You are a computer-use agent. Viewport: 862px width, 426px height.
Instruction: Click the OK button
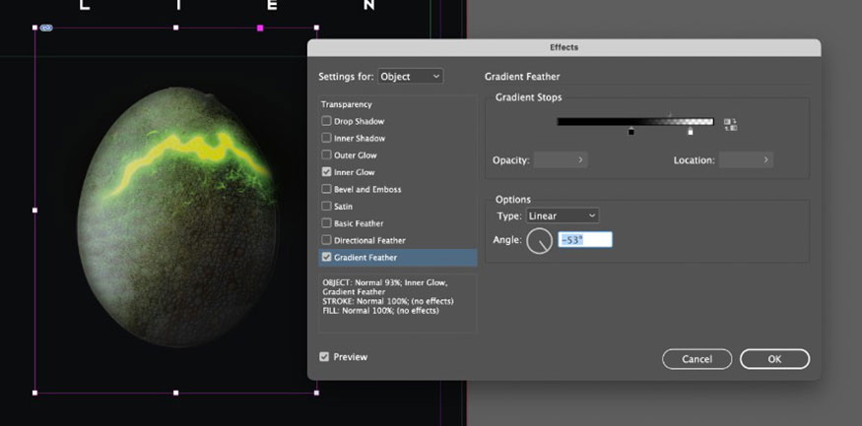pyautogui.click(x=774, y=359)
